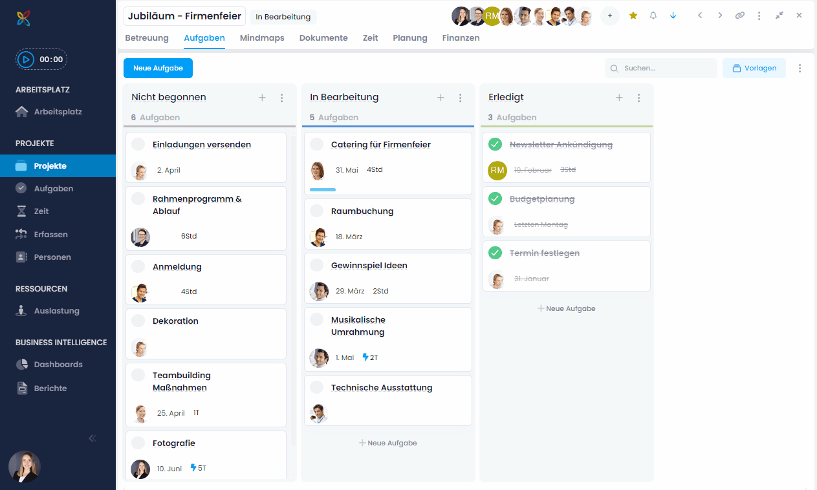
Task: Go to the previous project arrow
Action: pyautogui.click(x=700, y=16)
